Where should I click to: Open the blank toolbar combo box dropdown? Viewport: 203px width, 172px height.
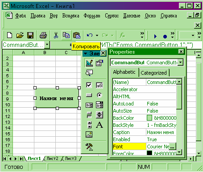pos(193,35)
